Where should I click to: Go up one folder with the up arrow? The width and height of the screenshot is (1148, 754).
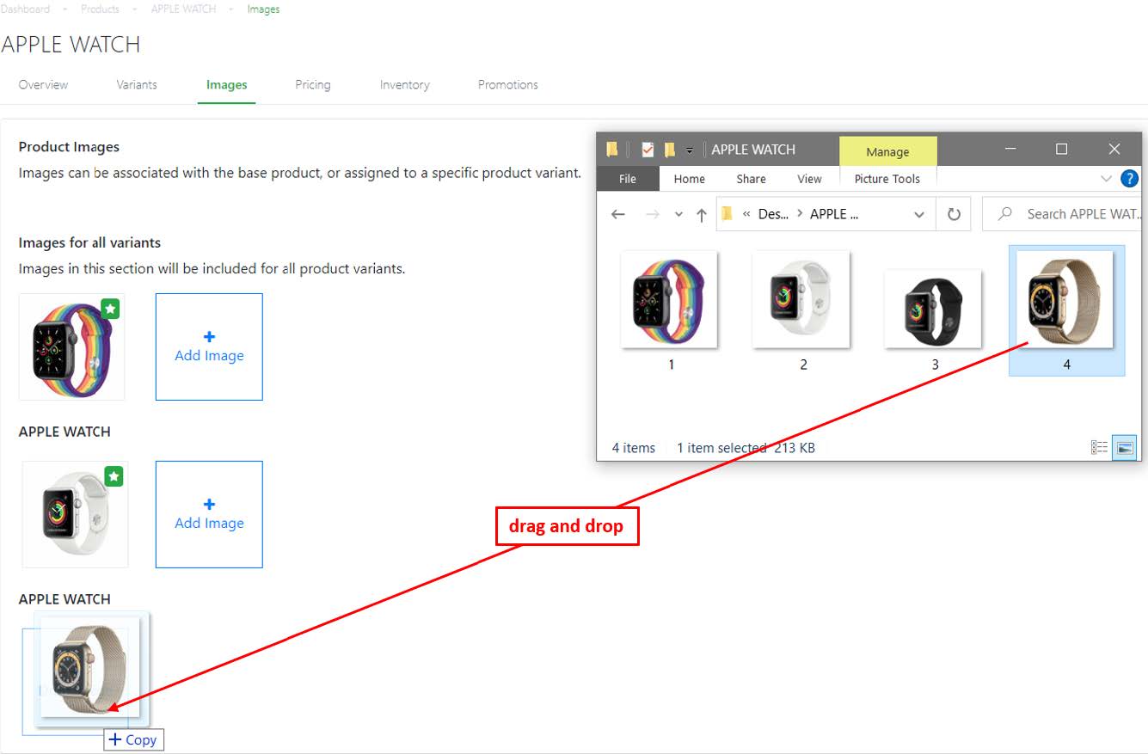point(702,214)
